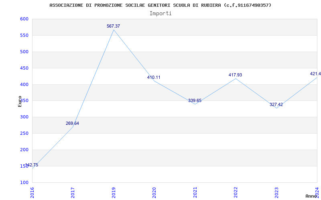Screen dimensions: 321x200
Task: Click the 2022 x-axis year label
Action: (236, 192)
